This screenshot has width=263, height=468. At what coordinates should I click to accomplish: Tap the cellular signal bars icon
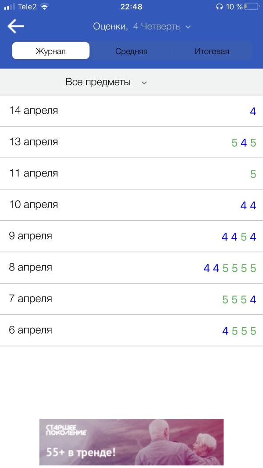pyautogui.click(x=10, y=7)
